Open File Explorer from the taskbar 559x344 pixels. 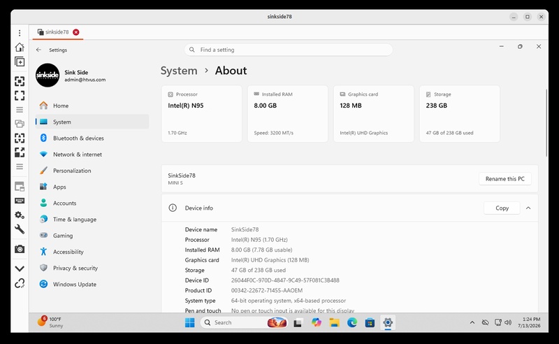334,322
